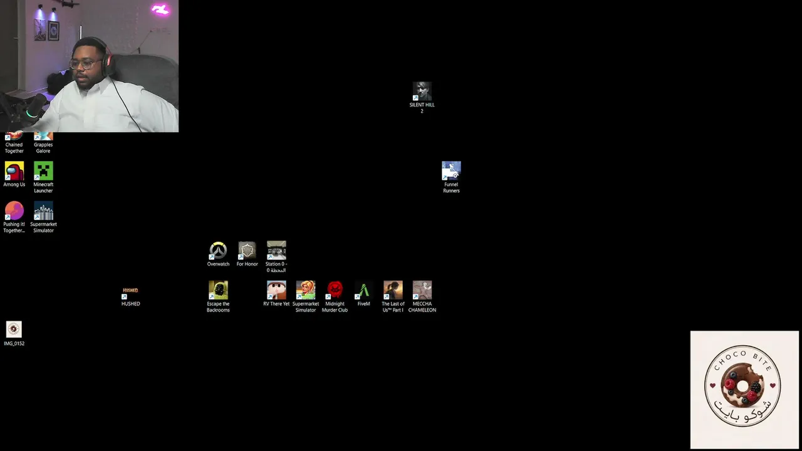Click the SILENT HILL 2 desktop icon
Image resolution: width=802 pixels, height=451 pixels.
pos(422,98)
